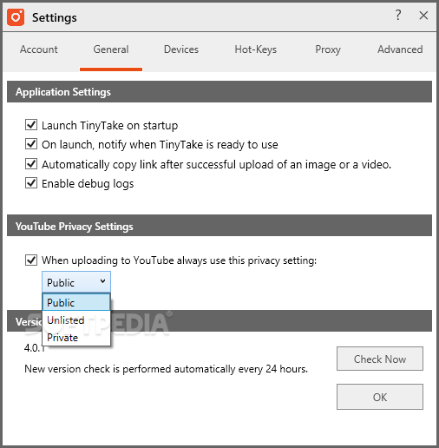
Task: Click the Application Settings section header
Action: [x=219, y=92]
